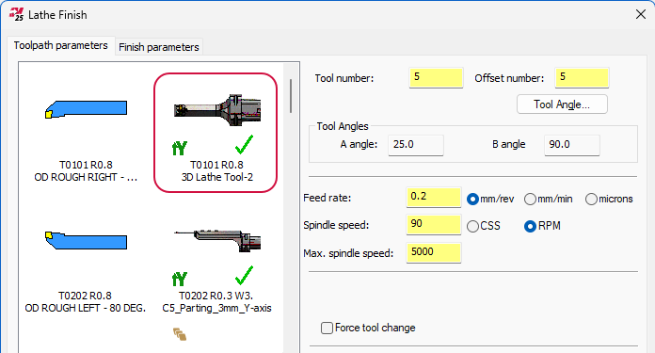Screen dimensions: 655x353
Task: Click the Mastercam logo in title bar
Action: point(17,14)
